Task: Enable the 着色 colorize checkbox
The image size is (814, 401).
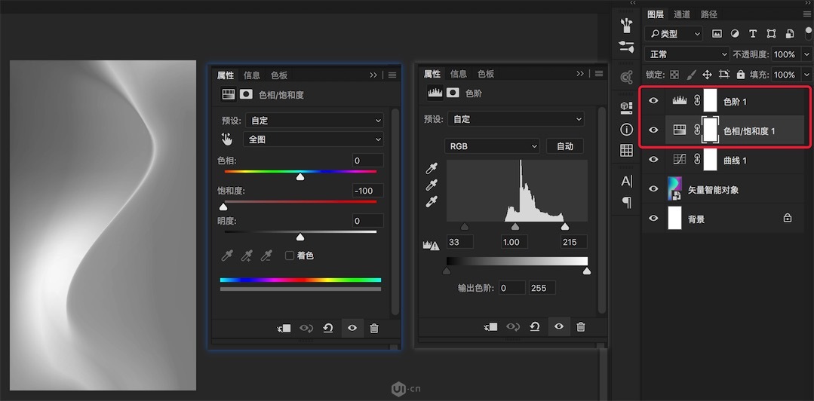Action: [289, 256]
